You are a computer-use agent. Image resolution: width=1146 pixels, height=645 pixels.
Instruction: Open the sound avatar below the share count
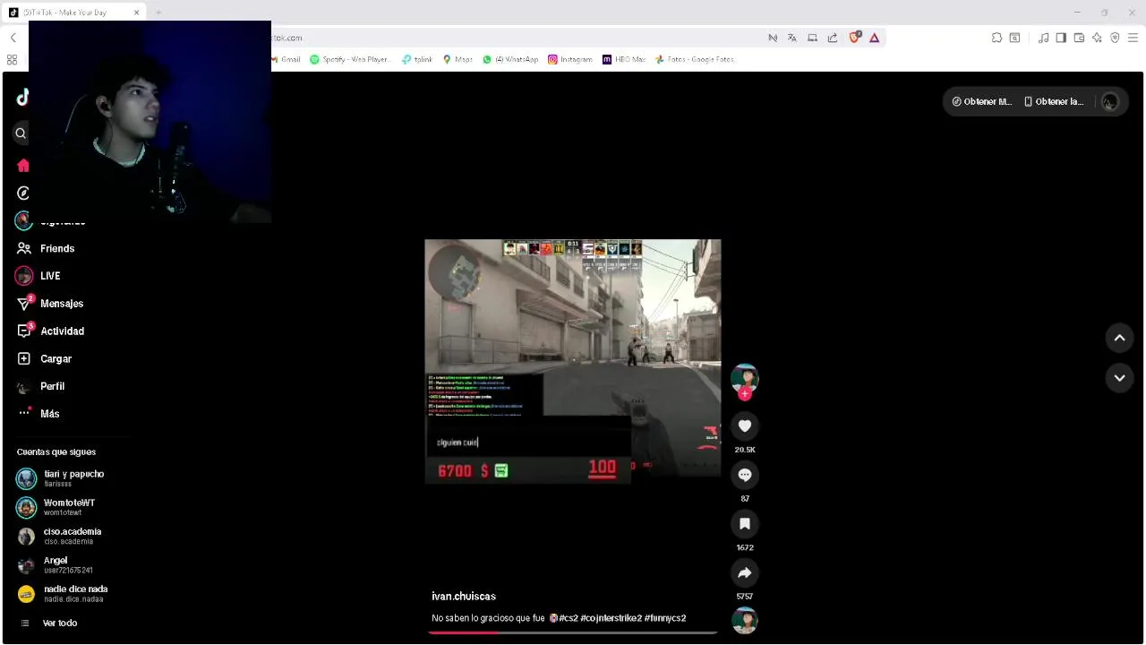coord(745,621)
